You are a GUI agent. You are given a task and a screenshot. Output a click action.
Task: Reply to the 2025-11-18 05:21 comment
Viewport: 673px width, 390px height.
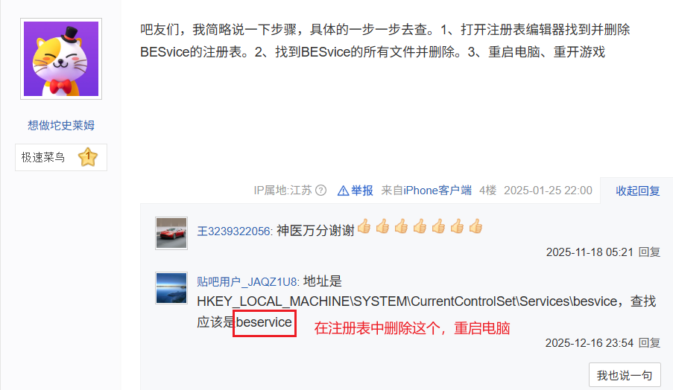click(649, 252)
